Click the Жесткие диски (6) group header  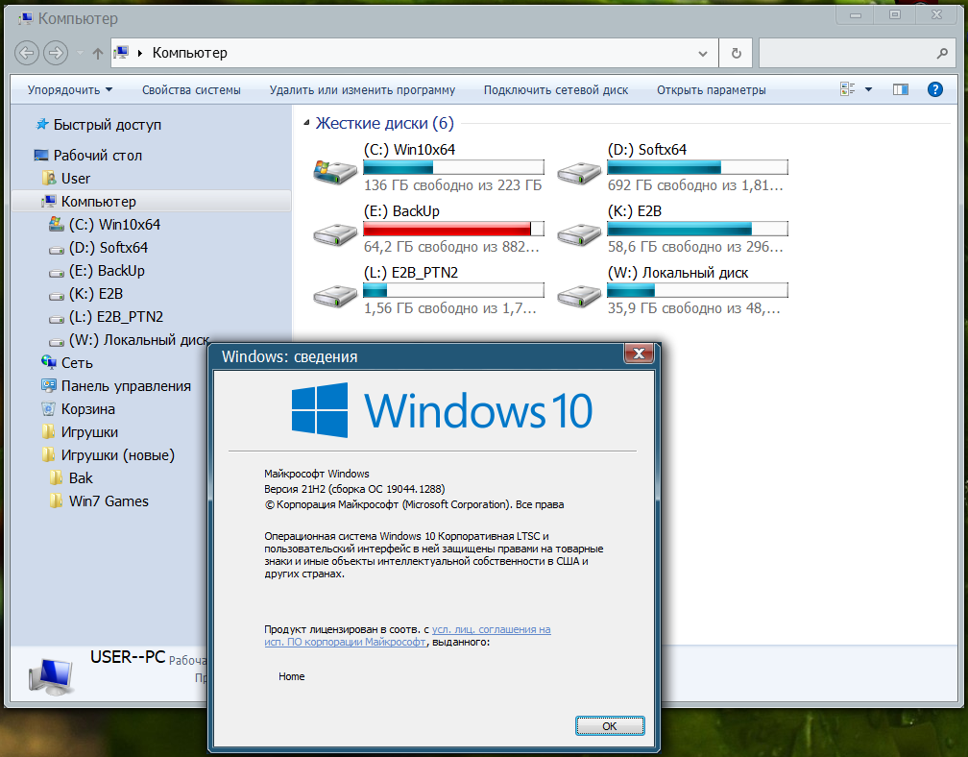(384, 124)
